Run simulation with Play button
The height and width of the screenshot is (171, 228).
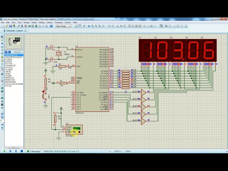[x=4, y=151]
